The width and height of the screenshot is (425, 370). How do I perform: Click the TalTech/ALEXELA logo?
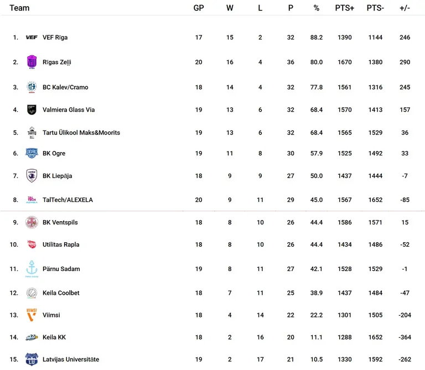(32, 200)
